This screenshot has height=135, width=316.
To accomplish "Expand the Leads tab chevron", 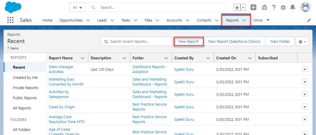I will pos(112,20).
